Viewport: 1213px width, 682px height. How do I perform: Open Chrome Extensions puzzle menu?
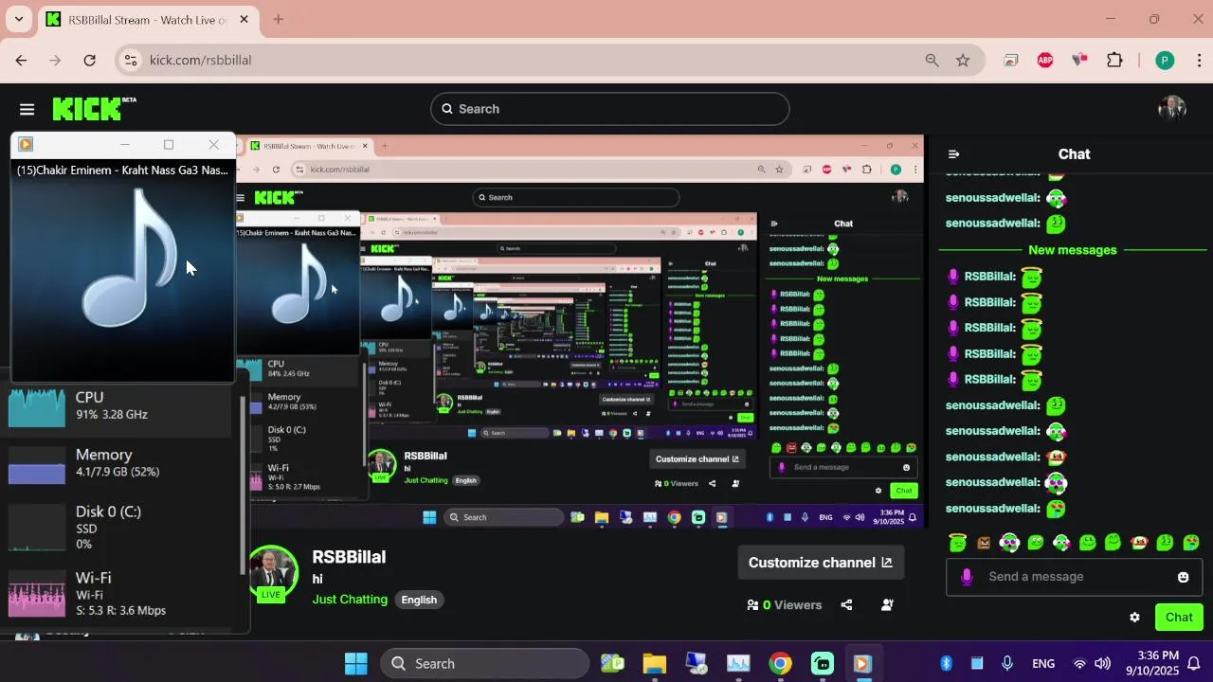pos(1114,60)
